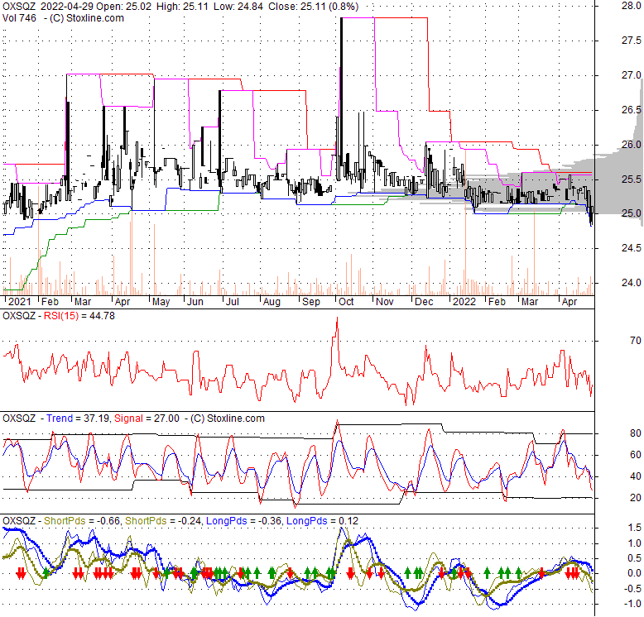Screen dimensions: 644x617
Task: Click the ShortPds = -0.66 legend entry
Action: 82,521
